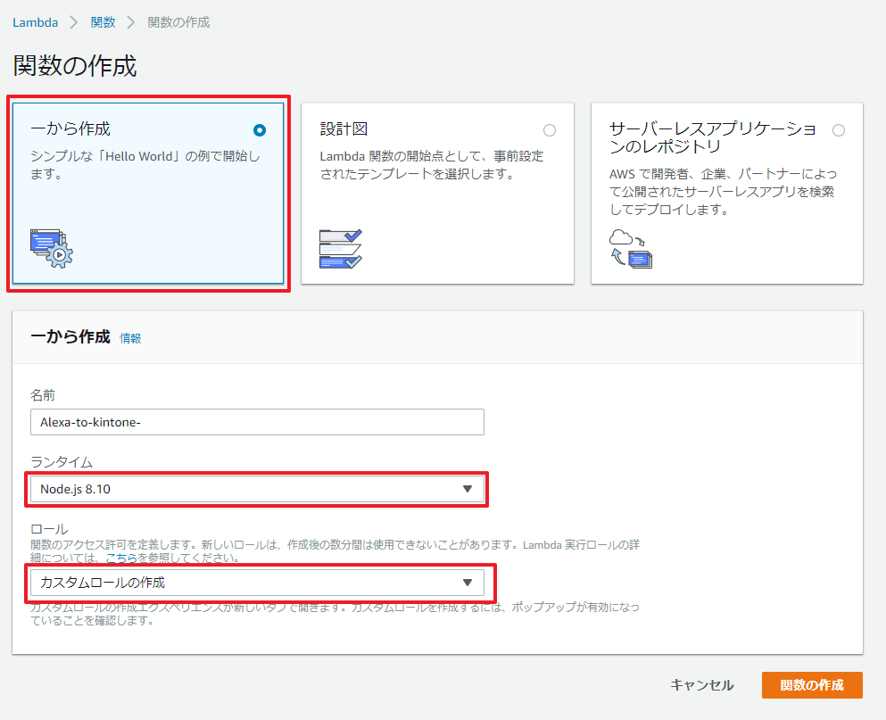Click the 一から作成 card title text

point(70,128)
